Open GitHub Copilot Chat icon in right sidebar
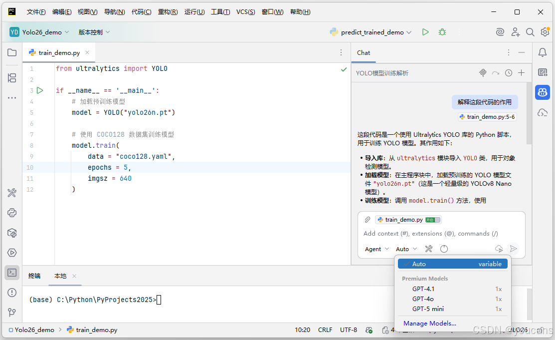Screen dimensions: 555x340 tap(542, 92)
